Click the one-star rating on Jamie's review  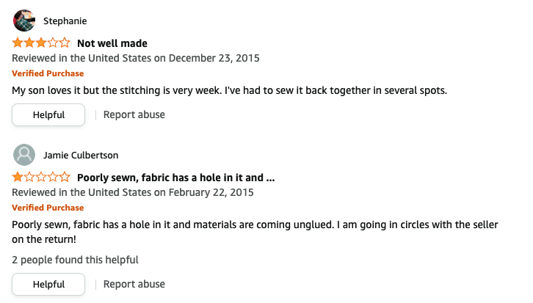coord(41,178)
